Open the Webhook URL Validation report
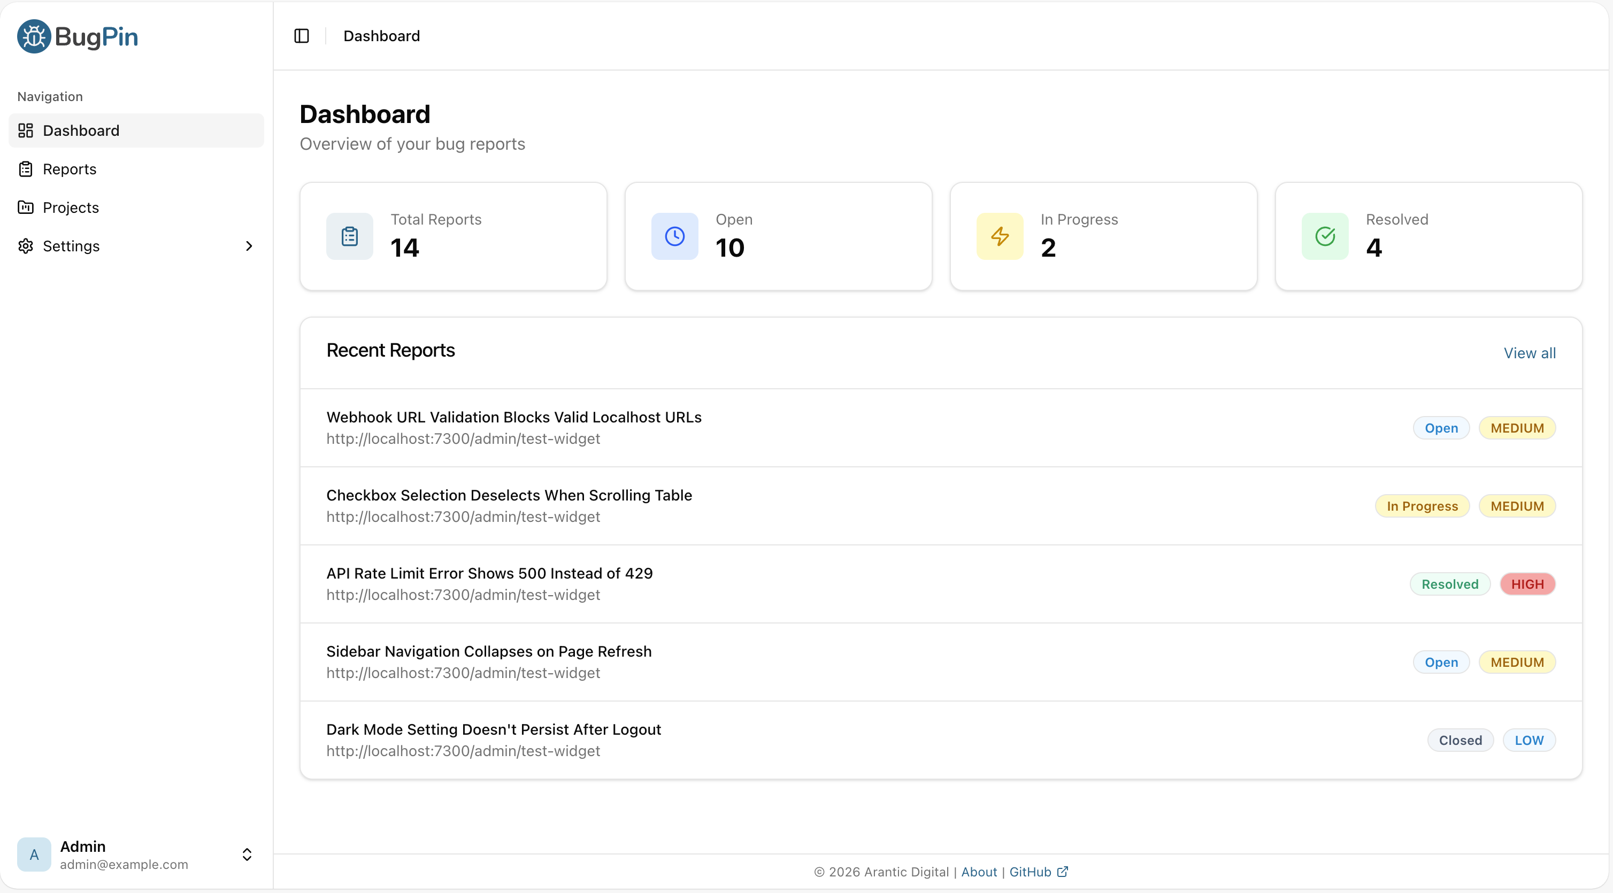Image resolution: width=1613 pixels, height=893 pixels. (513, 417)
